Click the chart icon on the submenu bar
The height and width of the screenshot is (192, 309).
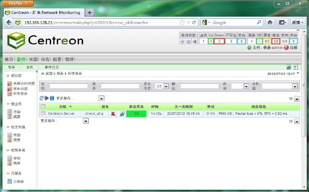coord(289,67)
